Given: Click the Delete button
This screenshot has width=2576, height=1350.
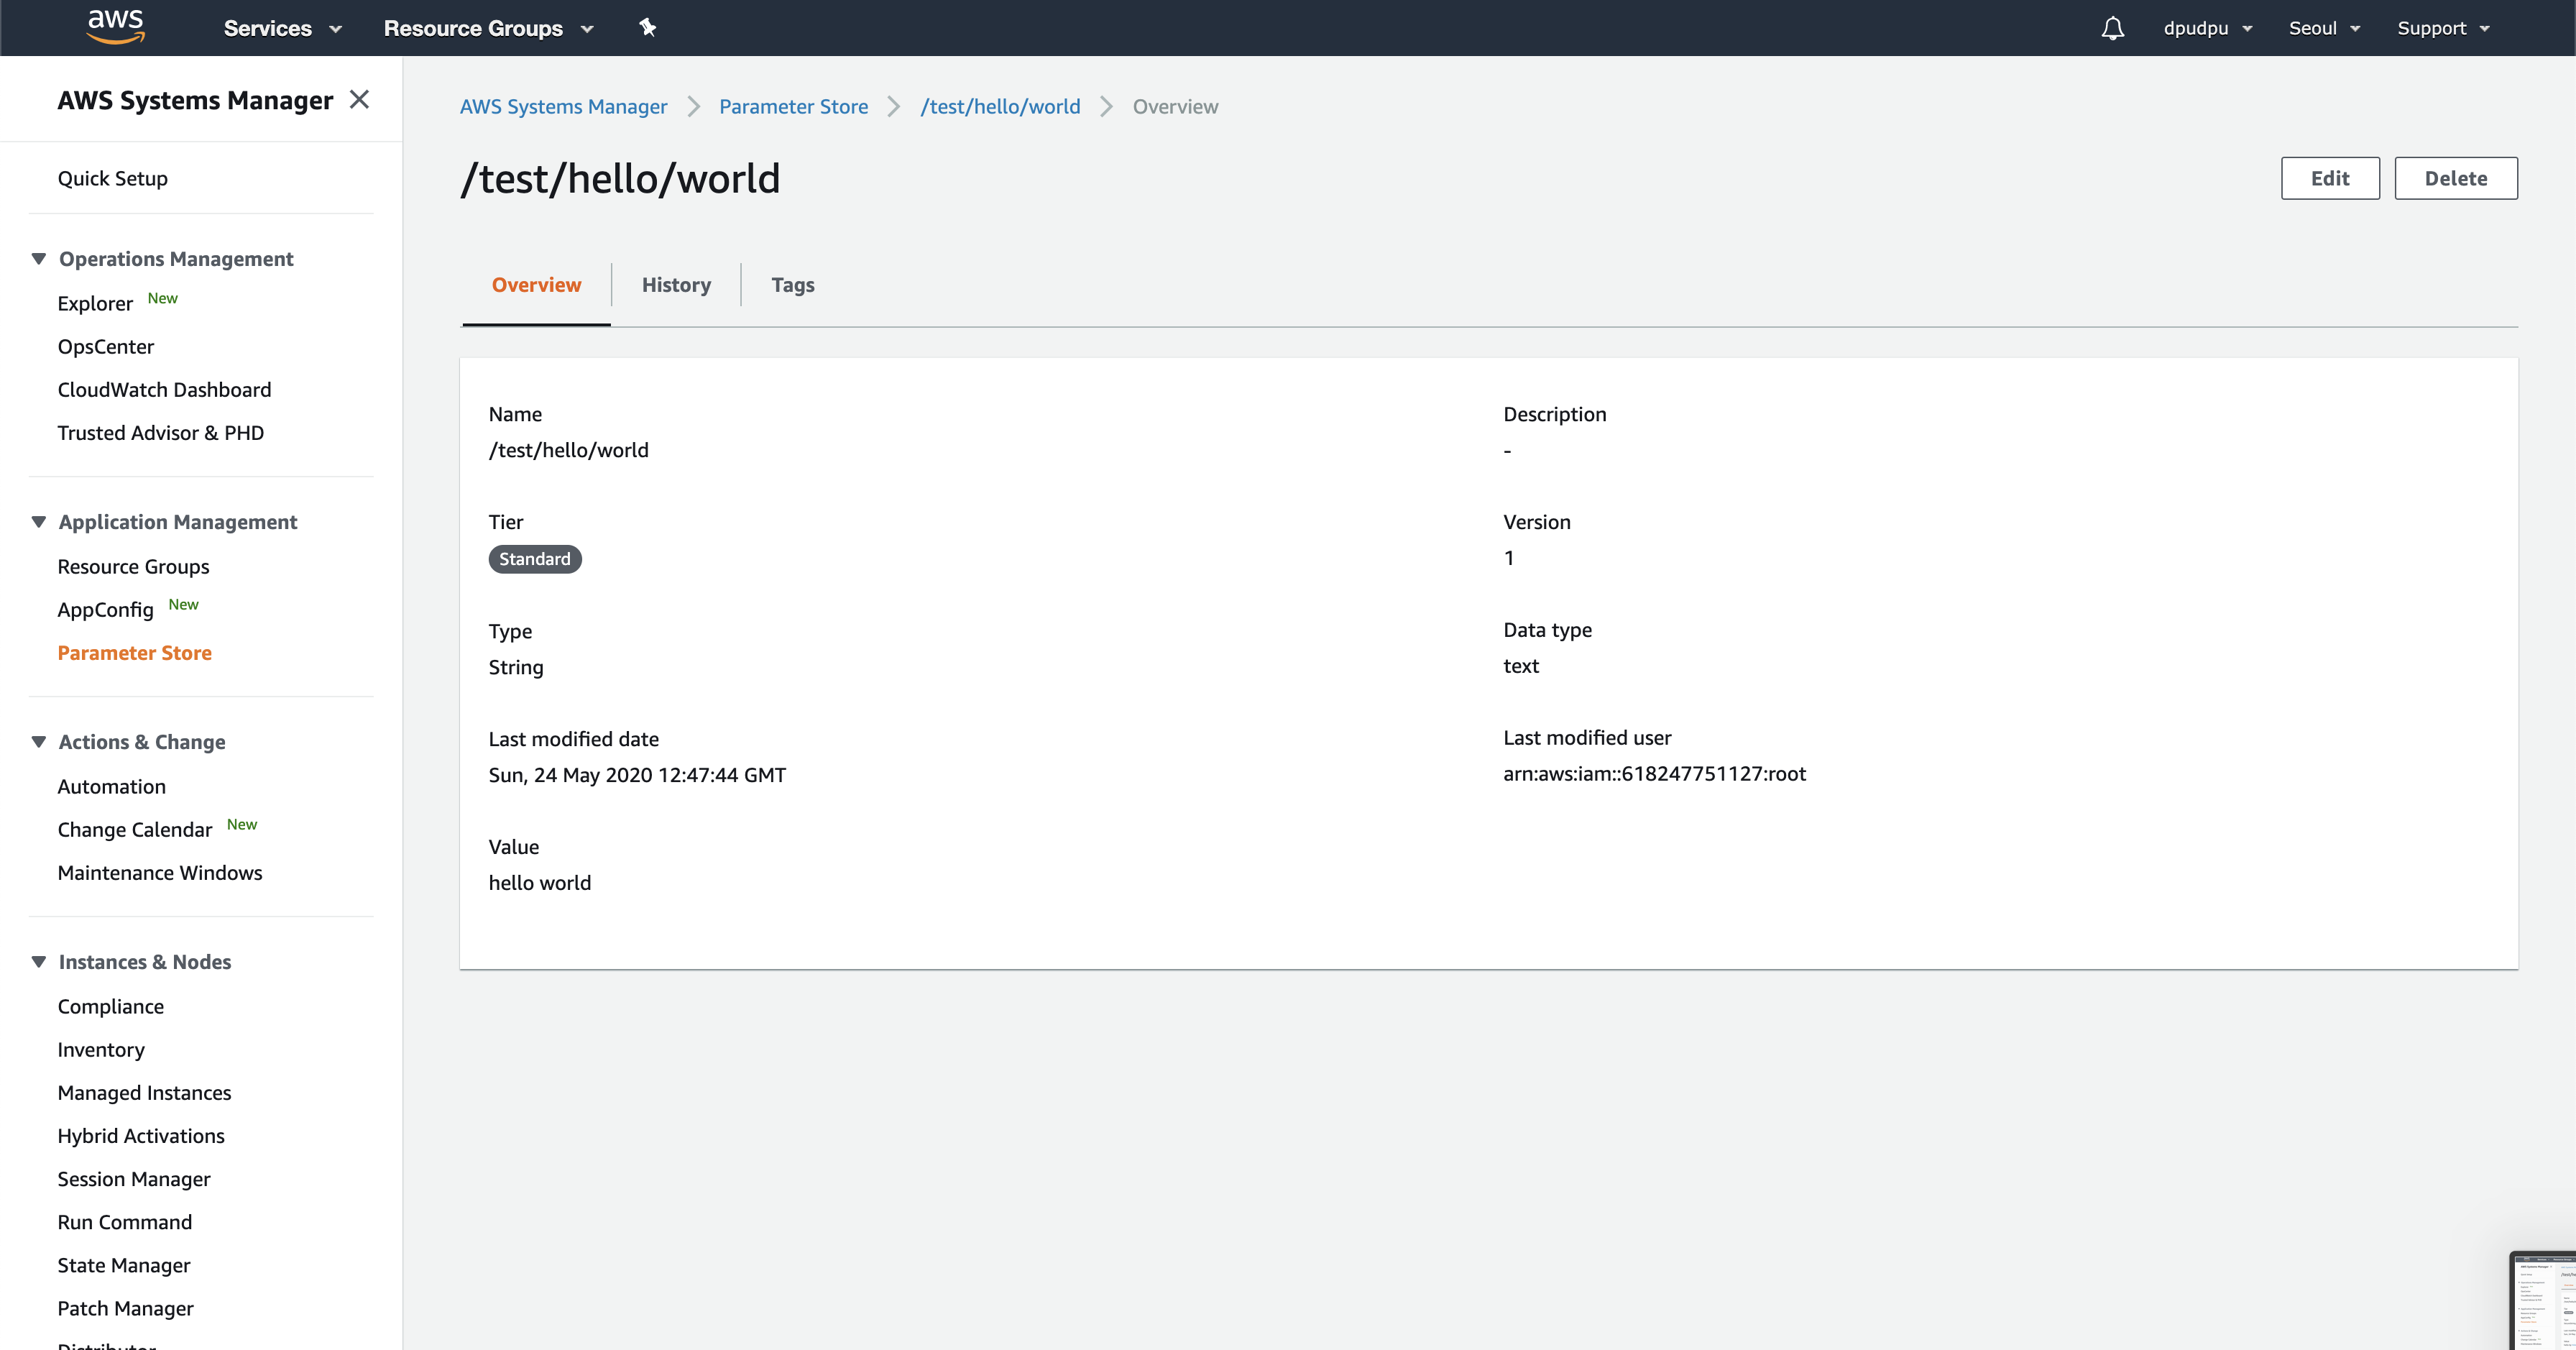Looking at the screenshot, I should [2455, 178].
